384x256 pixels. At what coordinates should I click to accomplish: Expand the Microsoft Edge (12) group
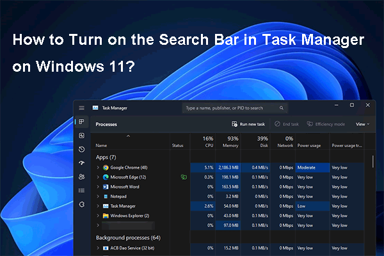[x=98, y=177]
